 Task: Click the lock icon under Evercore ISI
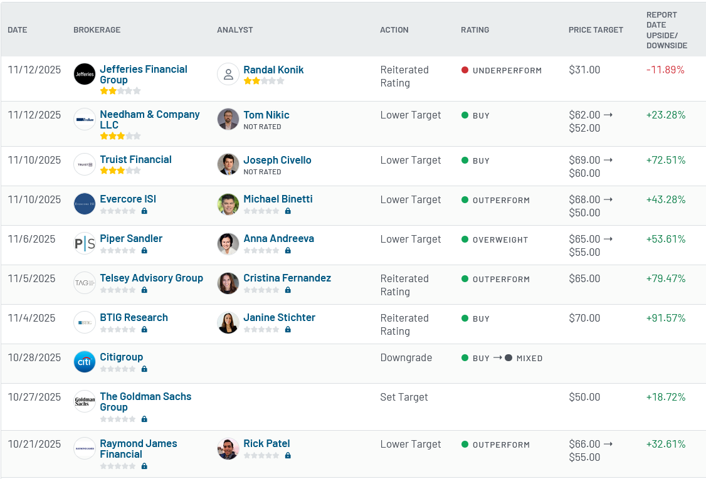[145, 211]
